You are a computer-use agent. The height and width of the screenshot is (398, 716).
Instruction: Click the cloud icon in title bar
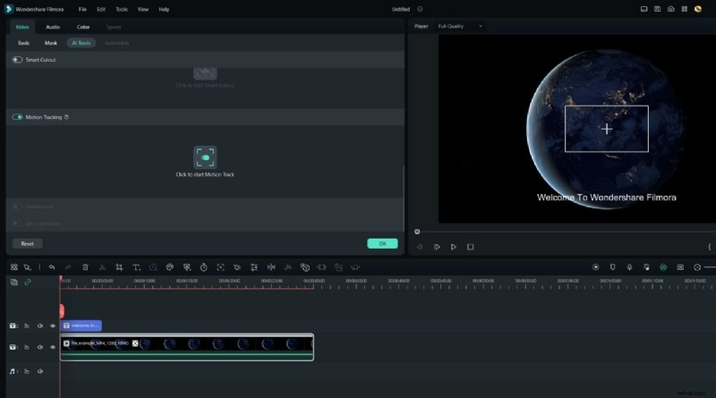pyautogui.click(x=670, y=9)
